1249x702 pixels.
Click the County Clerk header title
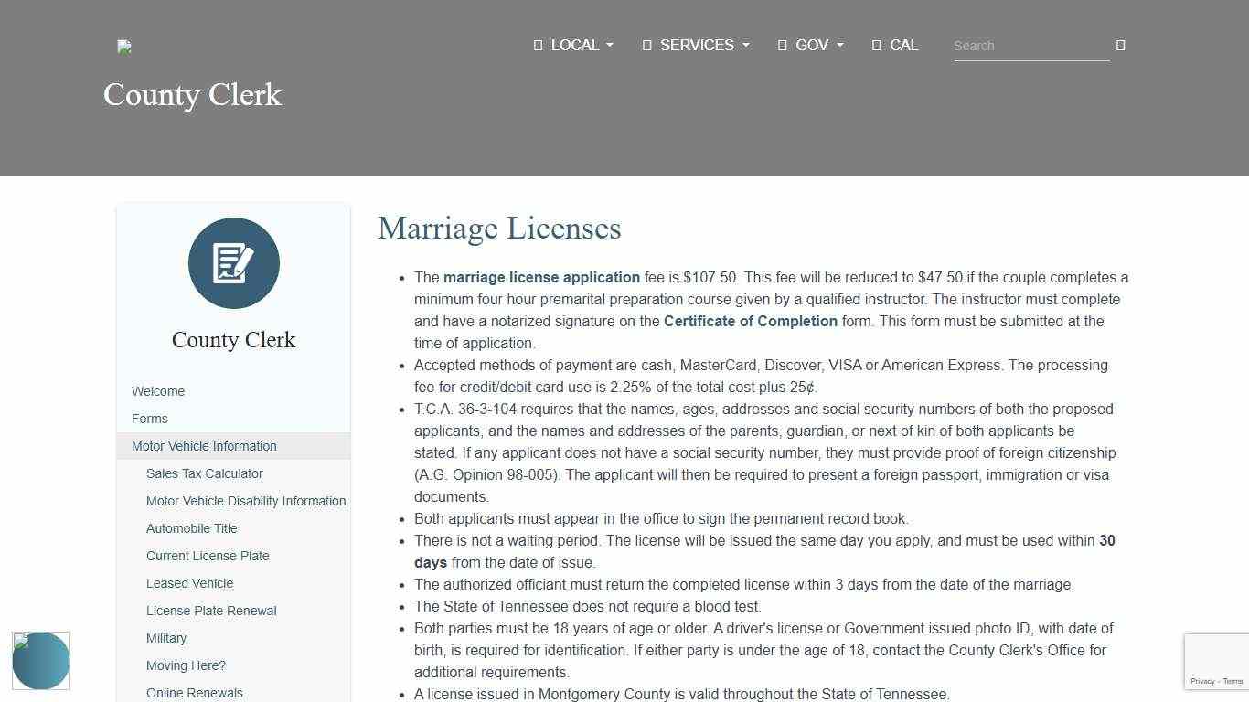[192, 95]
